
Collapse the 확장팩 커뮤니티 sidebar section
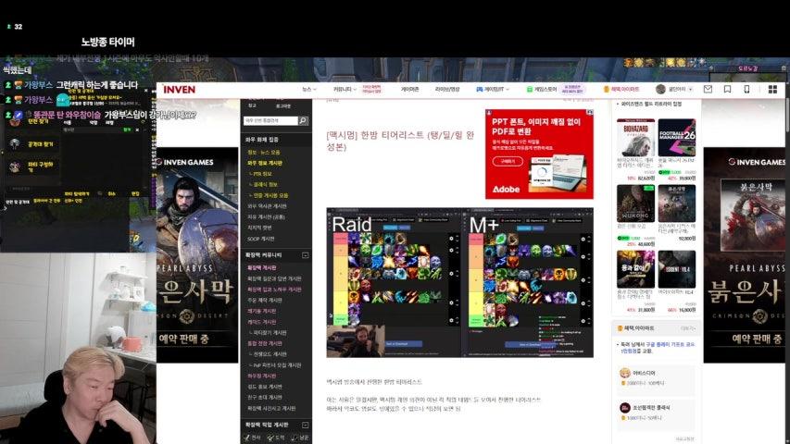[x=305, y=255]
